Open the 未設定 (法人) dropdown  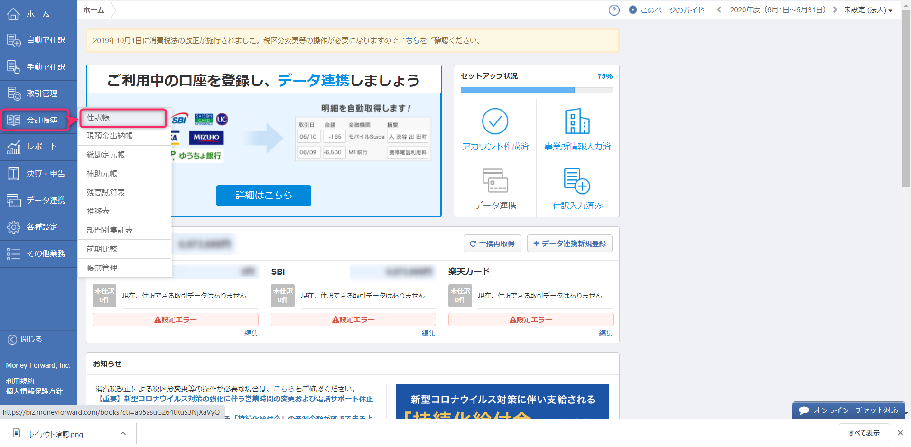coord(867,10)
